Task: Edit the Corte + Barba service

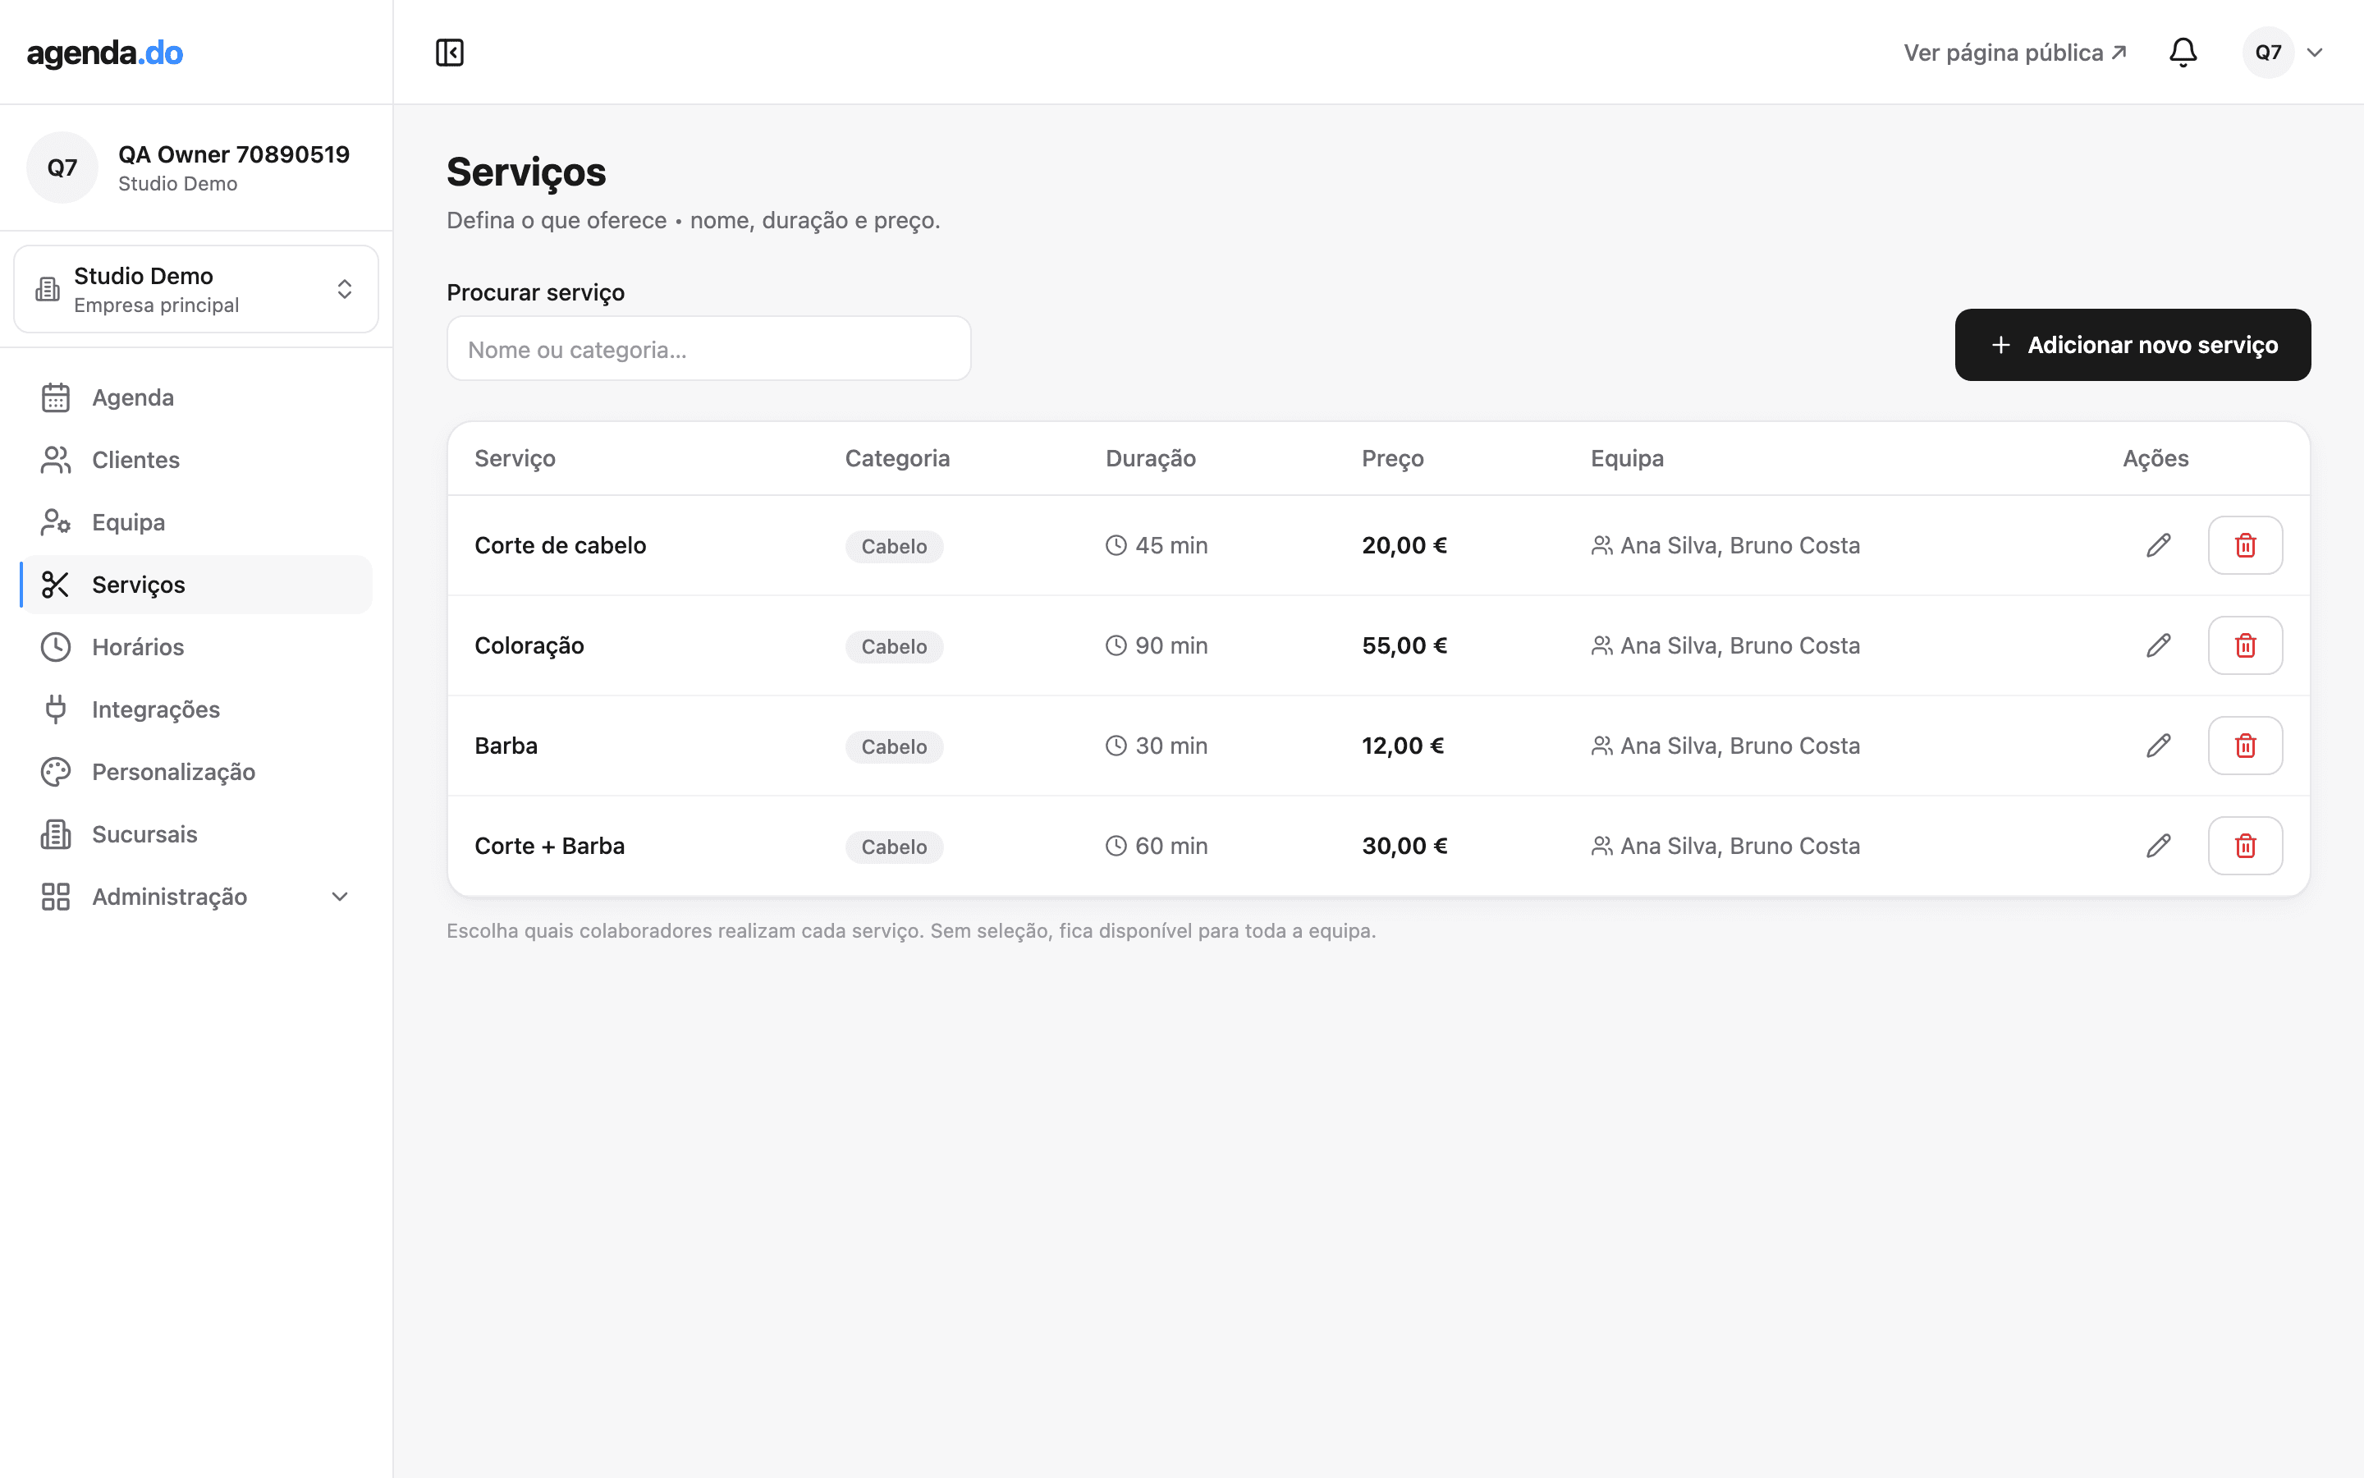Action: coord(2158,846)
